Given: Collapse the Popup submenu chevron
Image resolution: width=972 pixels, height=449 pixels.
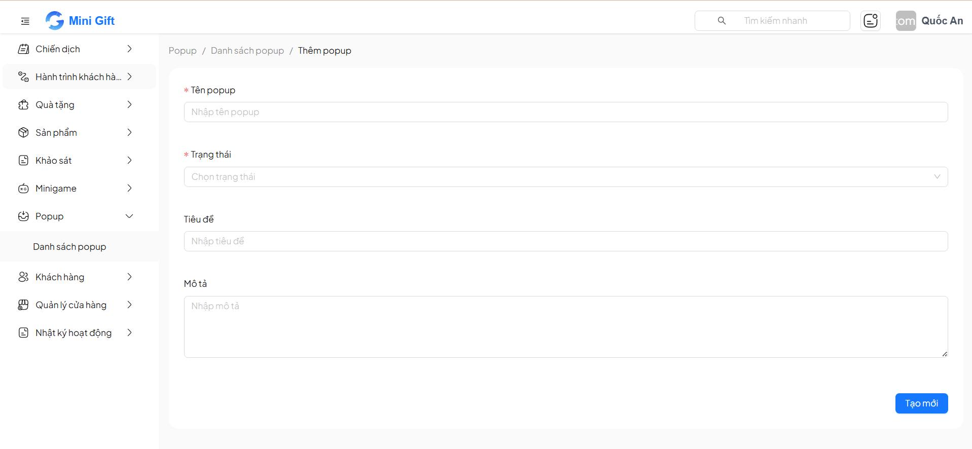Looking at the screenshot, I should tap(129, 216).
